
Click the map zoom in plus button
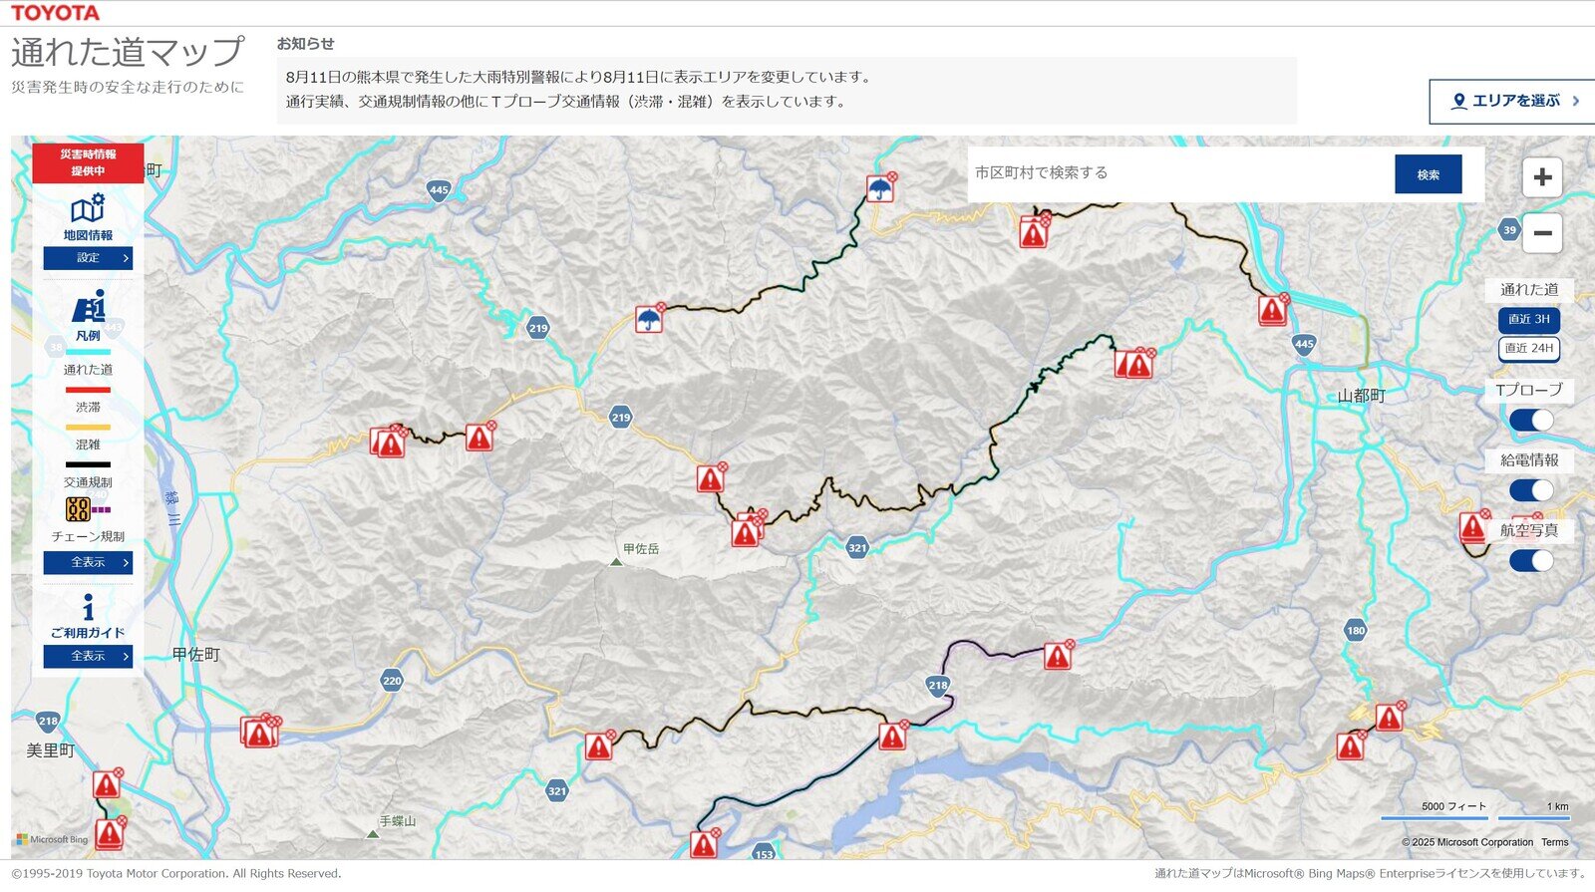[x=1542, y=177]
